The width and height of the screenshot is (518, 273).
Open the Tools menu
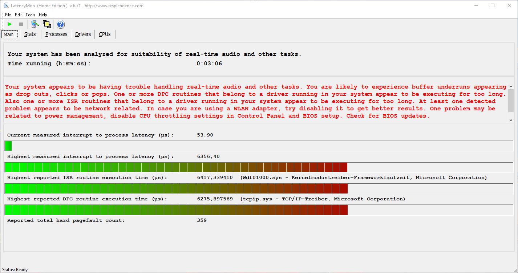[x=30, y=15]
